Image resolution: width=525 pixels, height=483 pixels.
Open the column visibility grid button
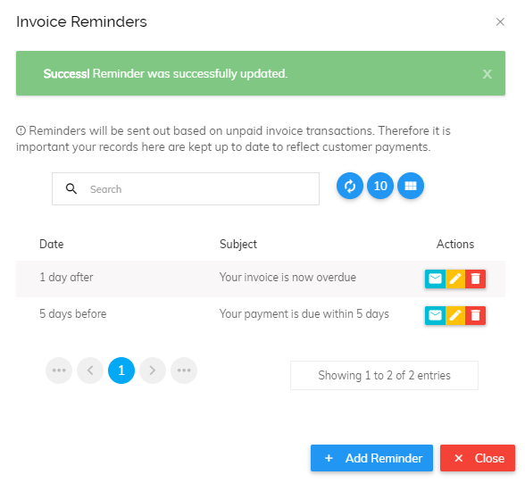click(411, 186)
